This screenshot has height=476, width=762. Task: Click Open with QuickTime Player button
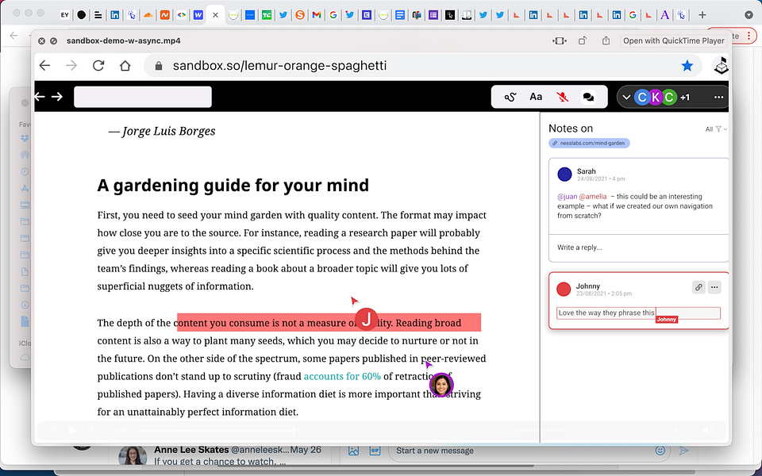coord(673,40)
